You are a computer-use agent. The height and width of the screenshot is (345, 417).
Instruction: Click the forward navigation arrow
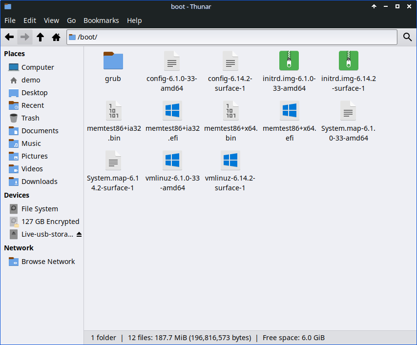point(25,37)
